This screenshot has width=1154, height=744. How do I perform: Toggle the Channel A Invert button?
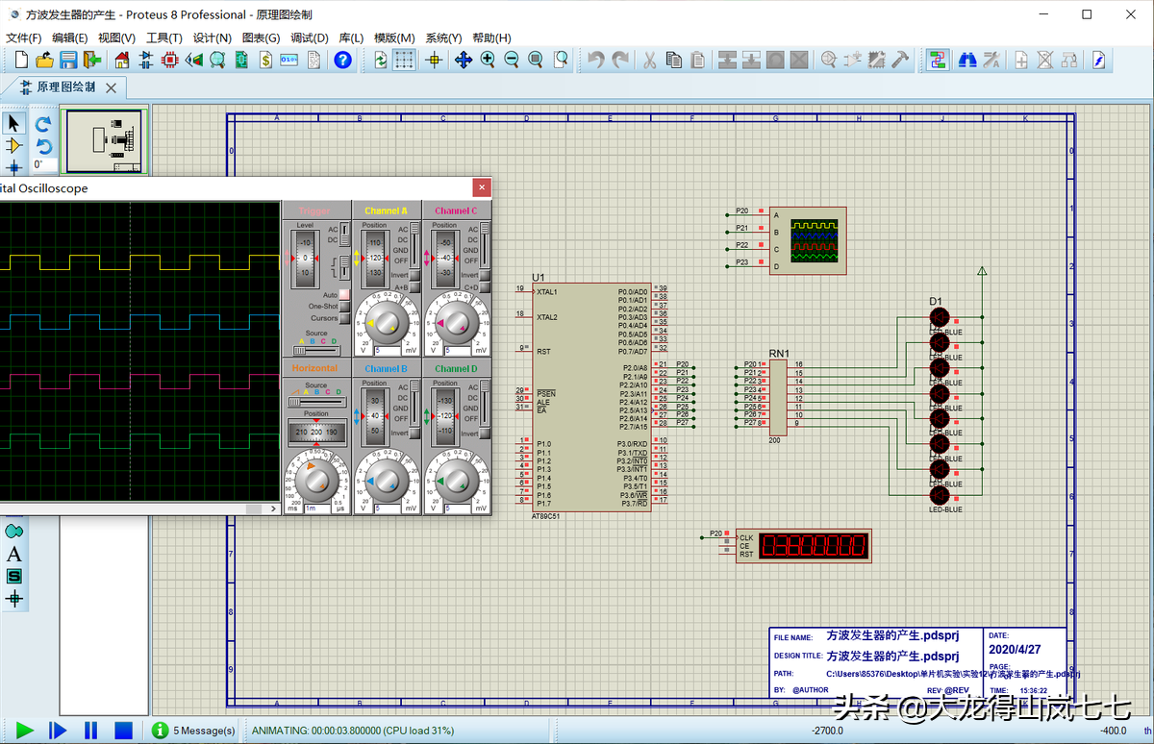(414, 275)
